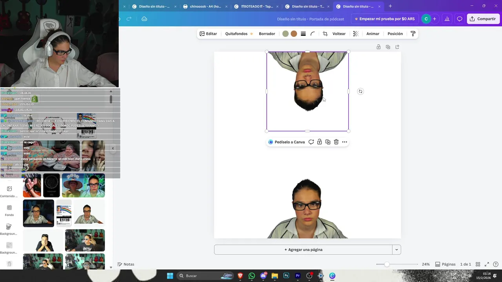Show hidden system tray icons chevron

tap(435, 276)
